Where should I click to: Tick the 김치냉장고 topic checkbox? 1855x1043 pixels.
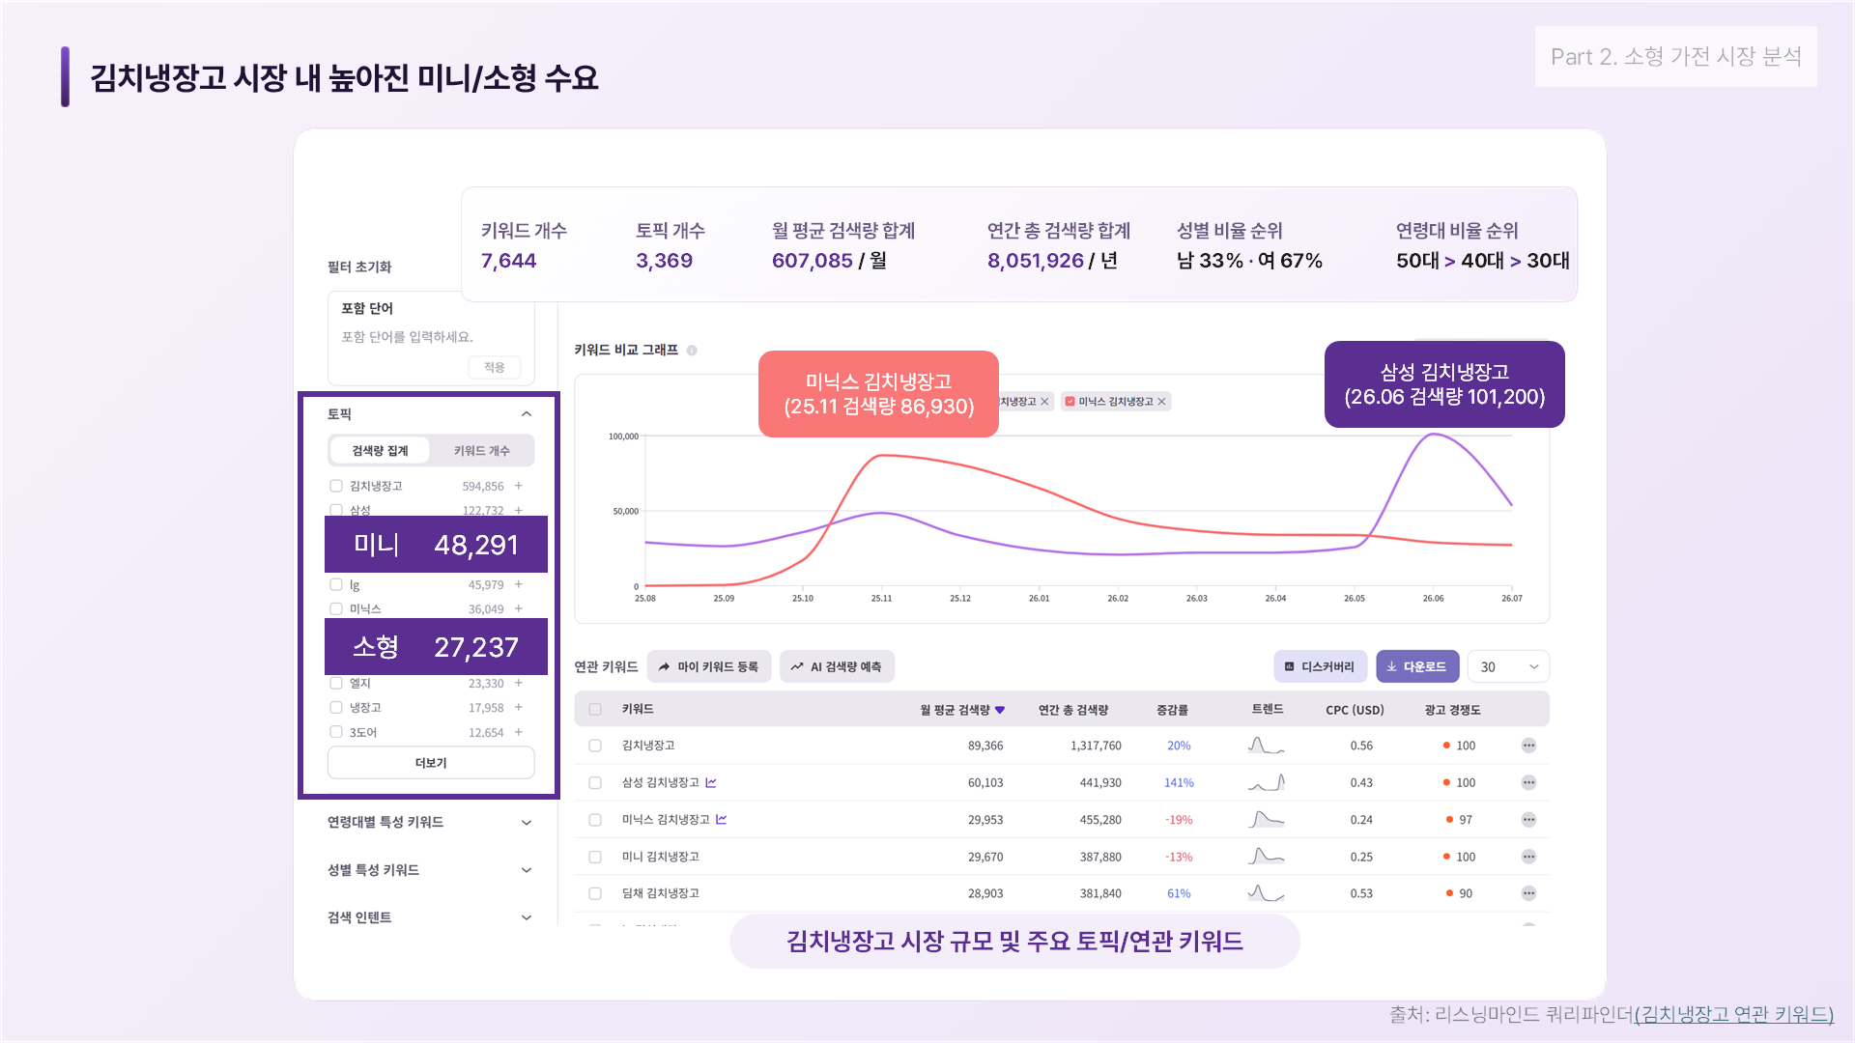point(336,486)
